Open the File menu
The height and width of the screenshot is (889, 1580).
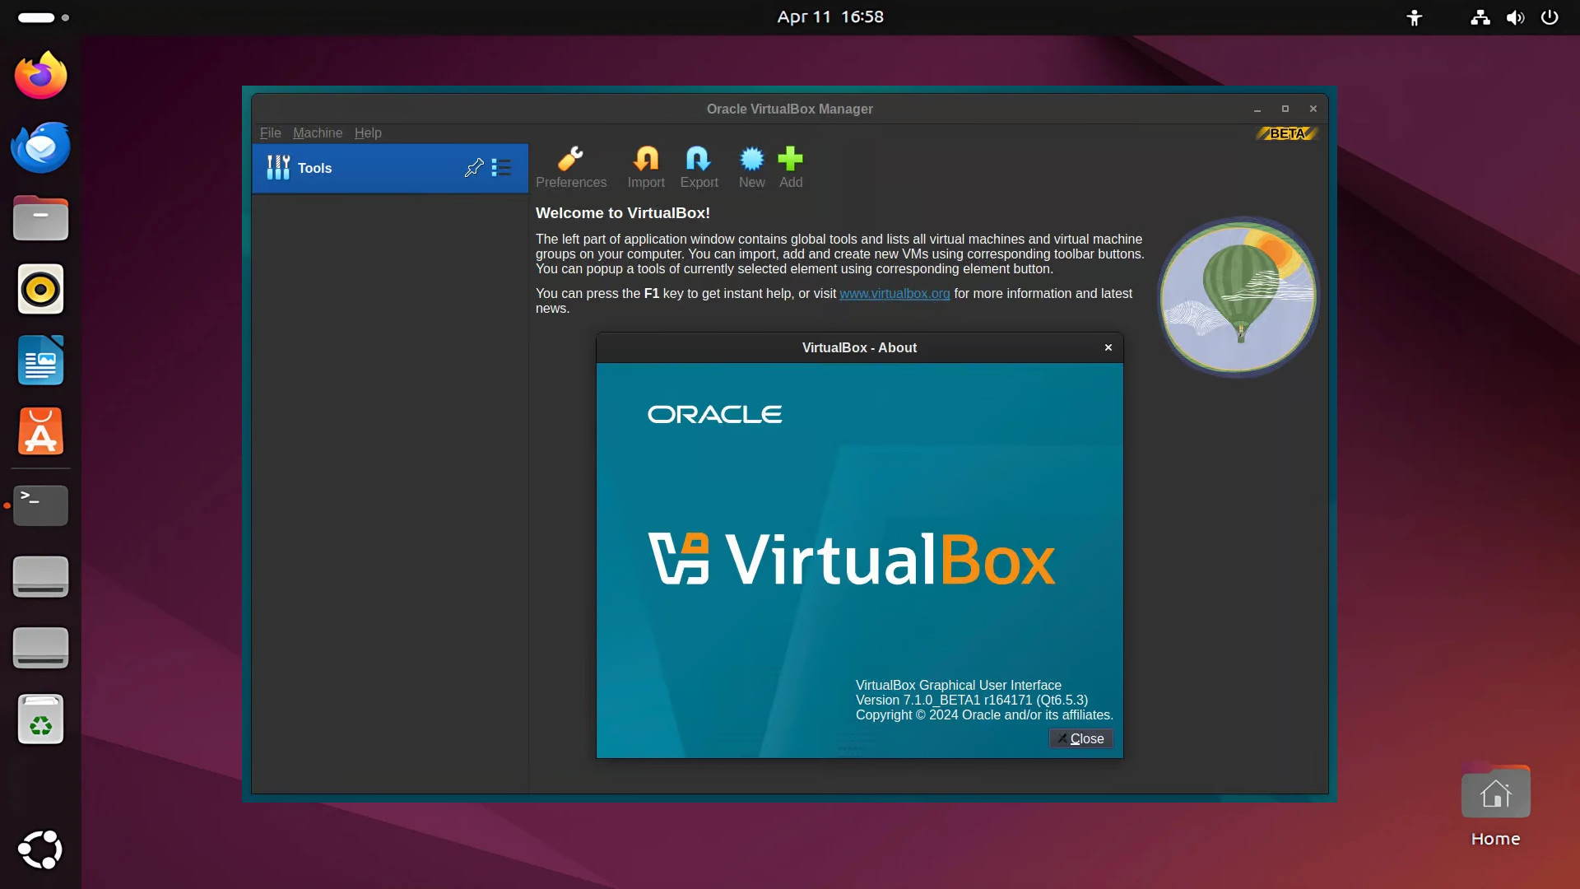(x=270, y=133)
